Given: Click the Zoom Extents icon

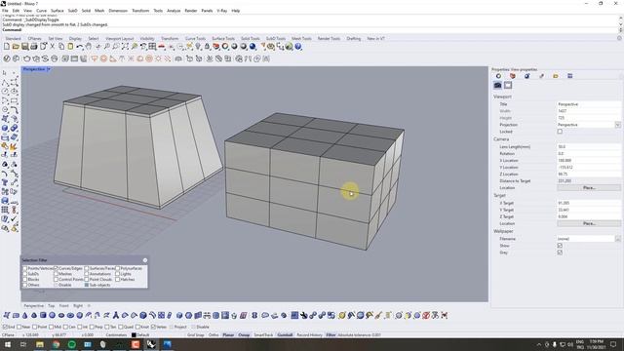Looking at the screenshot, I should [x=125, y=47].
